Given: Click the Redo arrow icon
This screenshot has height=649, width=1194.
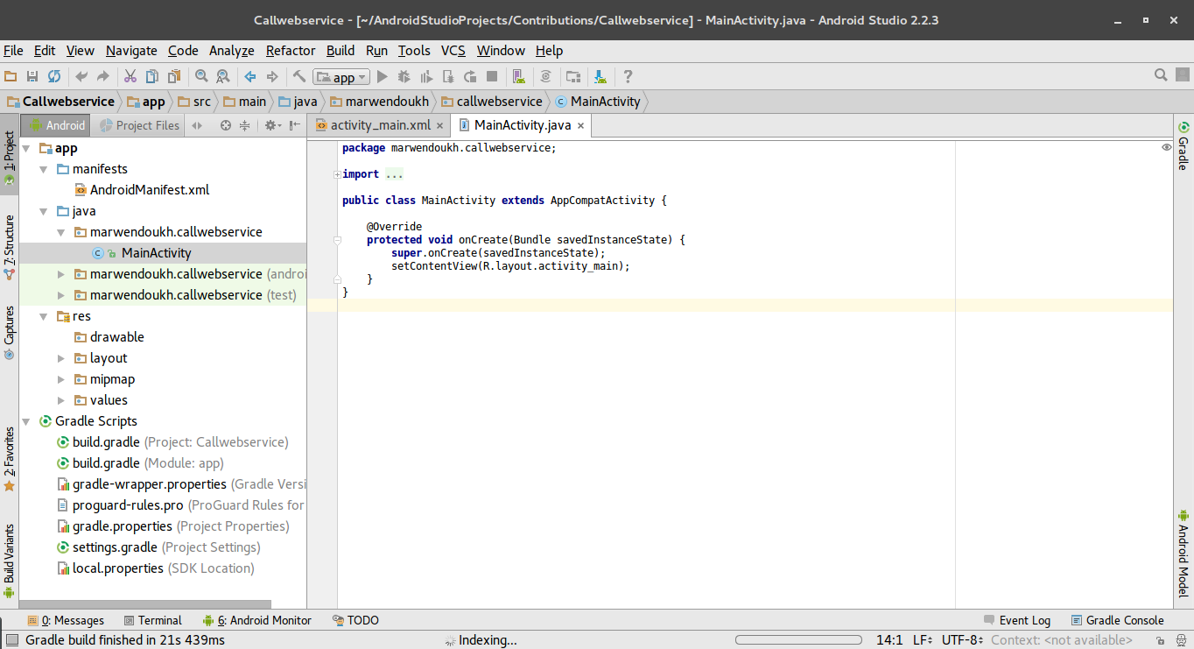Looking at the screenshot, I should (103, 77).
